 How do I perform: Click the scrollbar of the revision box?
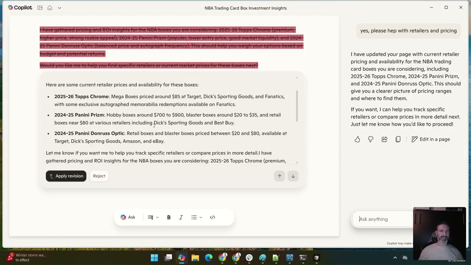(x=297, y=106)
